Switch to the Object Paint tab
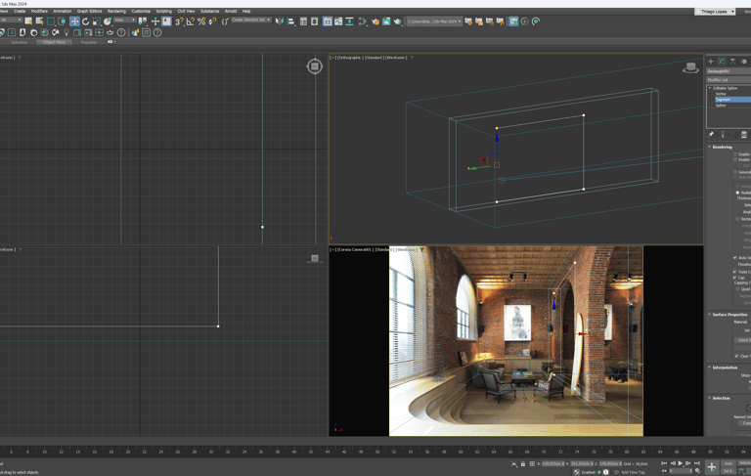This screenshot has width=751, height=476. pyautogui.click(x=54, y=42)
